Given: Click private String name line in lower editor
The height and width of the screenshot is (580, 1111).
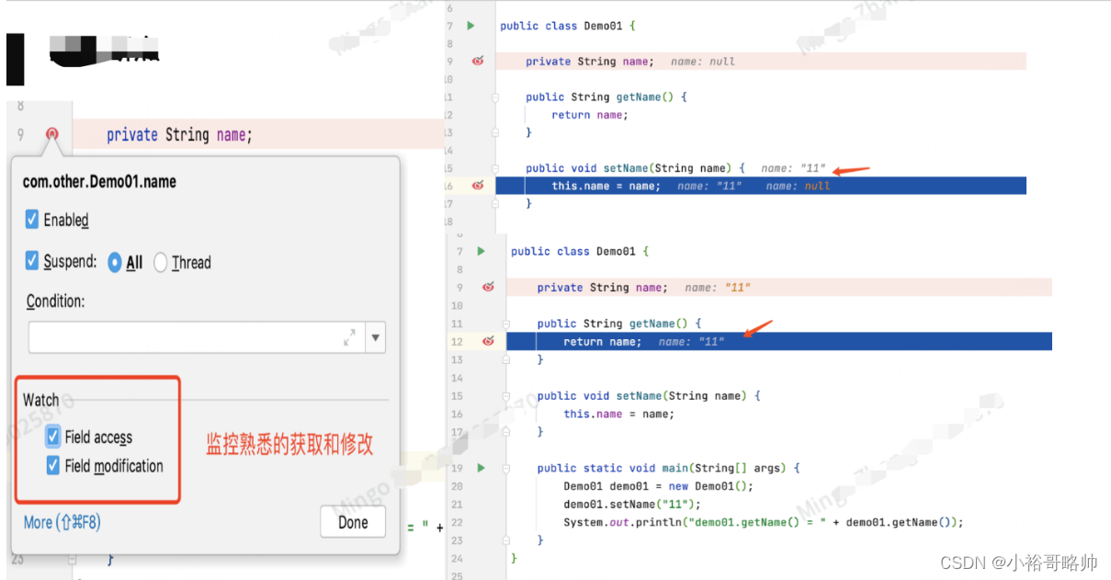Looking at the screenshot, I should coord(602,288).
